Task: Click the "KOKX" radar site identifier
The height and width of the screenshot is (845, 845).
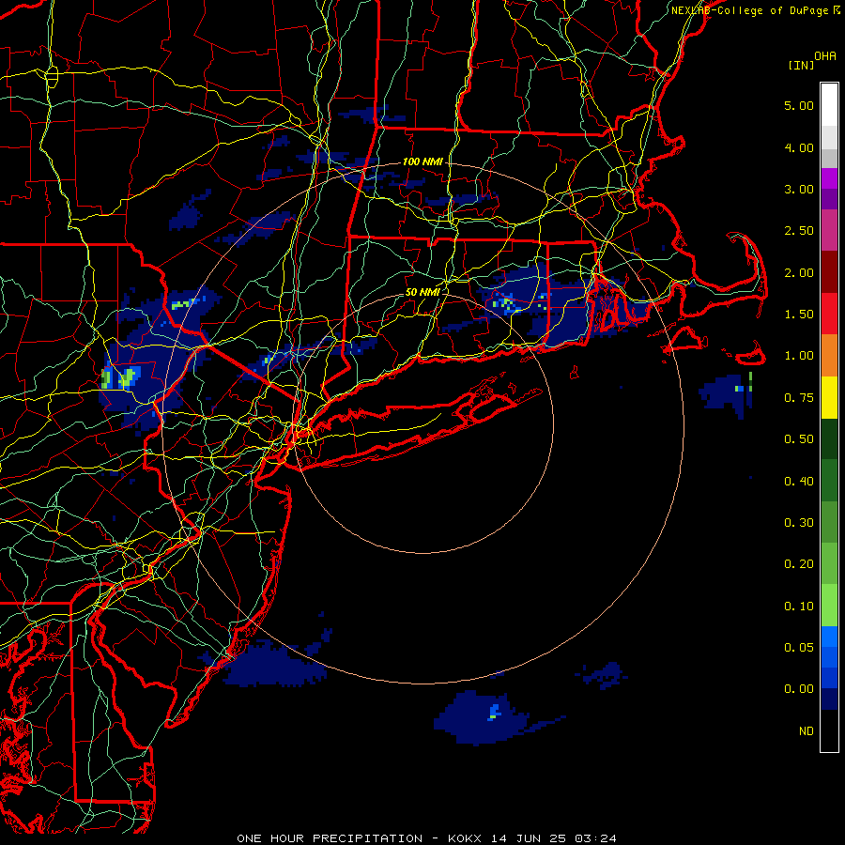Action: [x=465, y=838]
